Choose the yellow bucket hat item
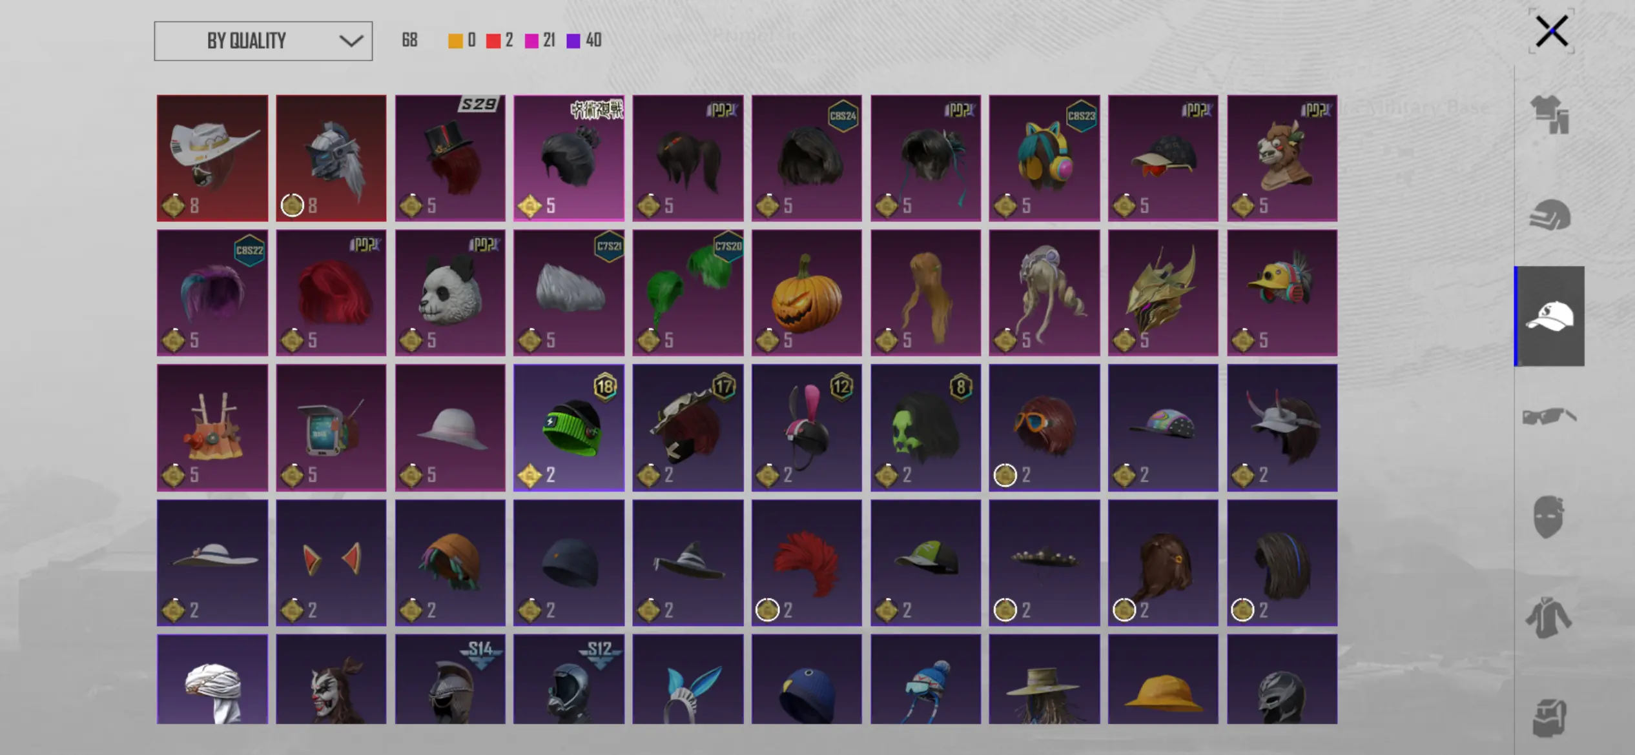This screenshot has width=1635, height=755. click(x=1163, y=679)
